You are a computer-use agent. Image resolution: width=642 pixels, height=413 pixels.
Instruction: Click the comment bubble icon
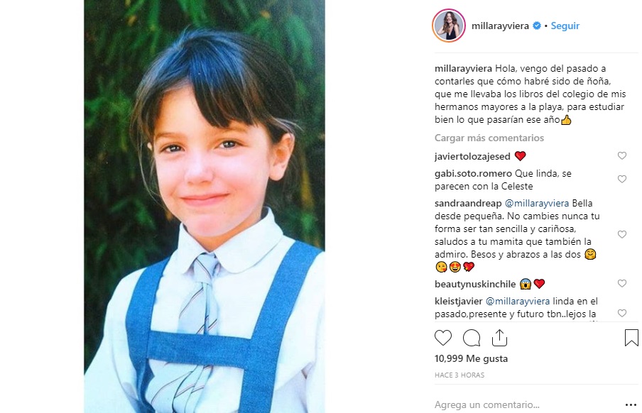click(x=472, y=338)
